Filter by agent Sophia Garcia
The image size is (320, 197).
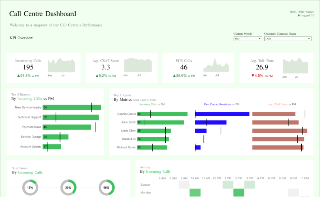pos(127,114)
